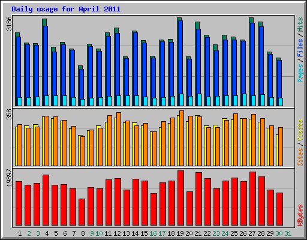Click the red KBytes bar for day 19
The width and height of the screenshot is (307, 240).
pos(180,198)
